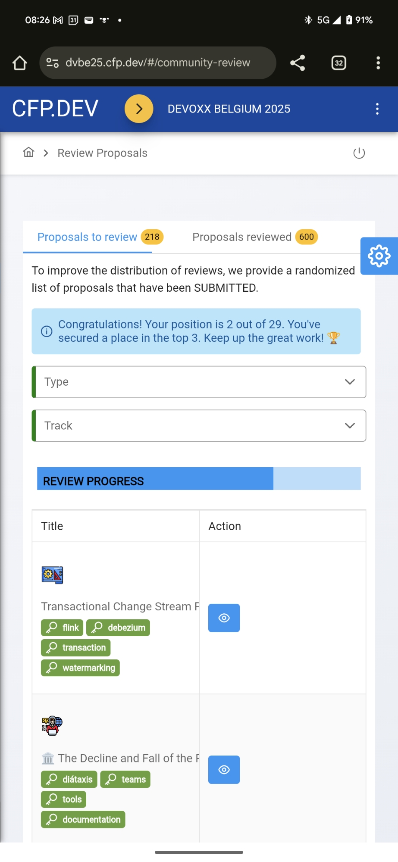Expand the Type dropdown

(x=199, y=382)
